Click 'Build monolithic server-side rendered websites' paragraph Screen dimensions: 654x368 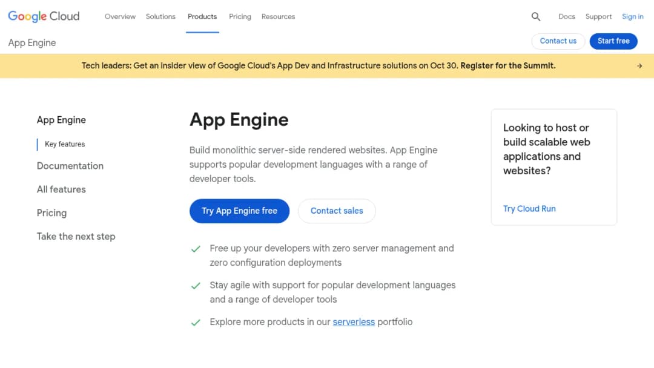[x=313, y=165]
